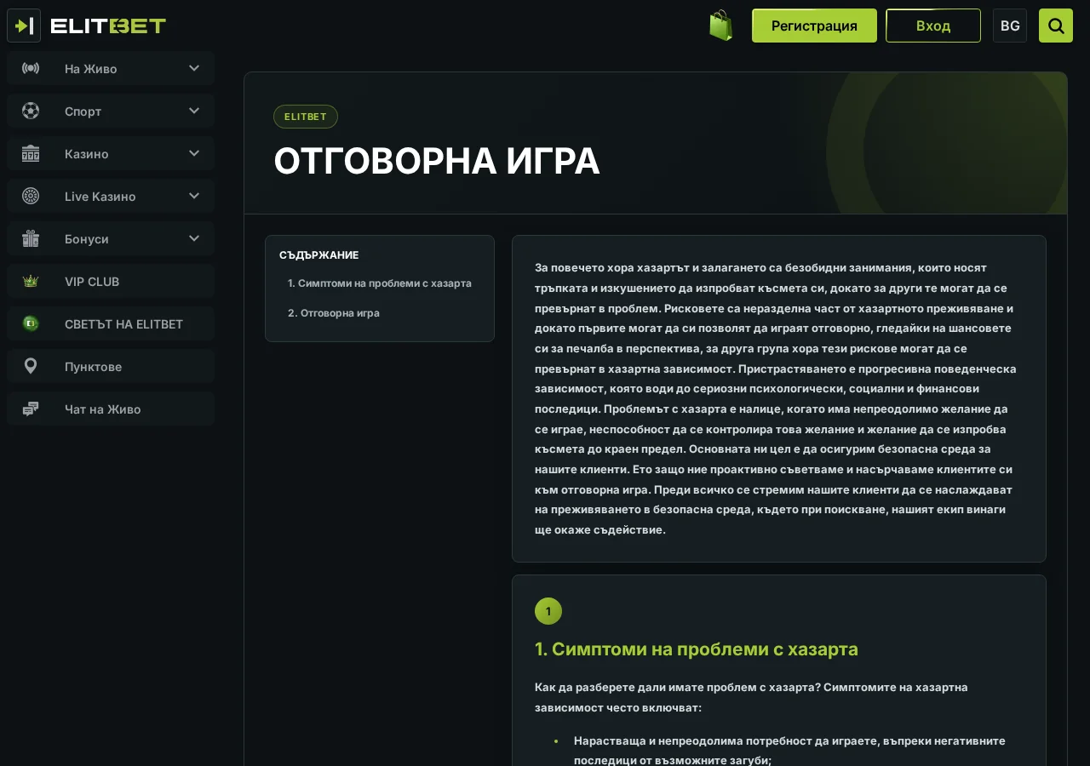This screenshot has width=1090, height=766.
Task: Click the СЪДЪРЖАНИЕ contents heading
Action: [319, 255]
